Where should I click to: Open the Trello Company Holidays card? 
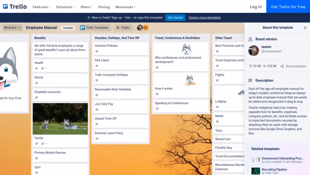(120, 77)
